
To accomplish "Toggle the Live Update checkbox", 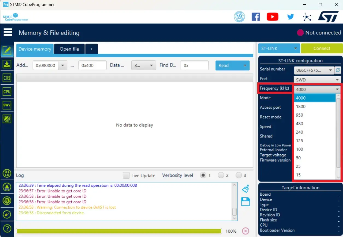I will click(126, 175).
